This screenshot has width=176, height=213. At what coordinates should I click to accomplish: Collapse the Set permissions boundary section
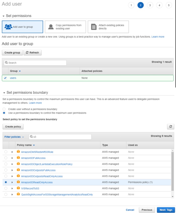(4, 93)
